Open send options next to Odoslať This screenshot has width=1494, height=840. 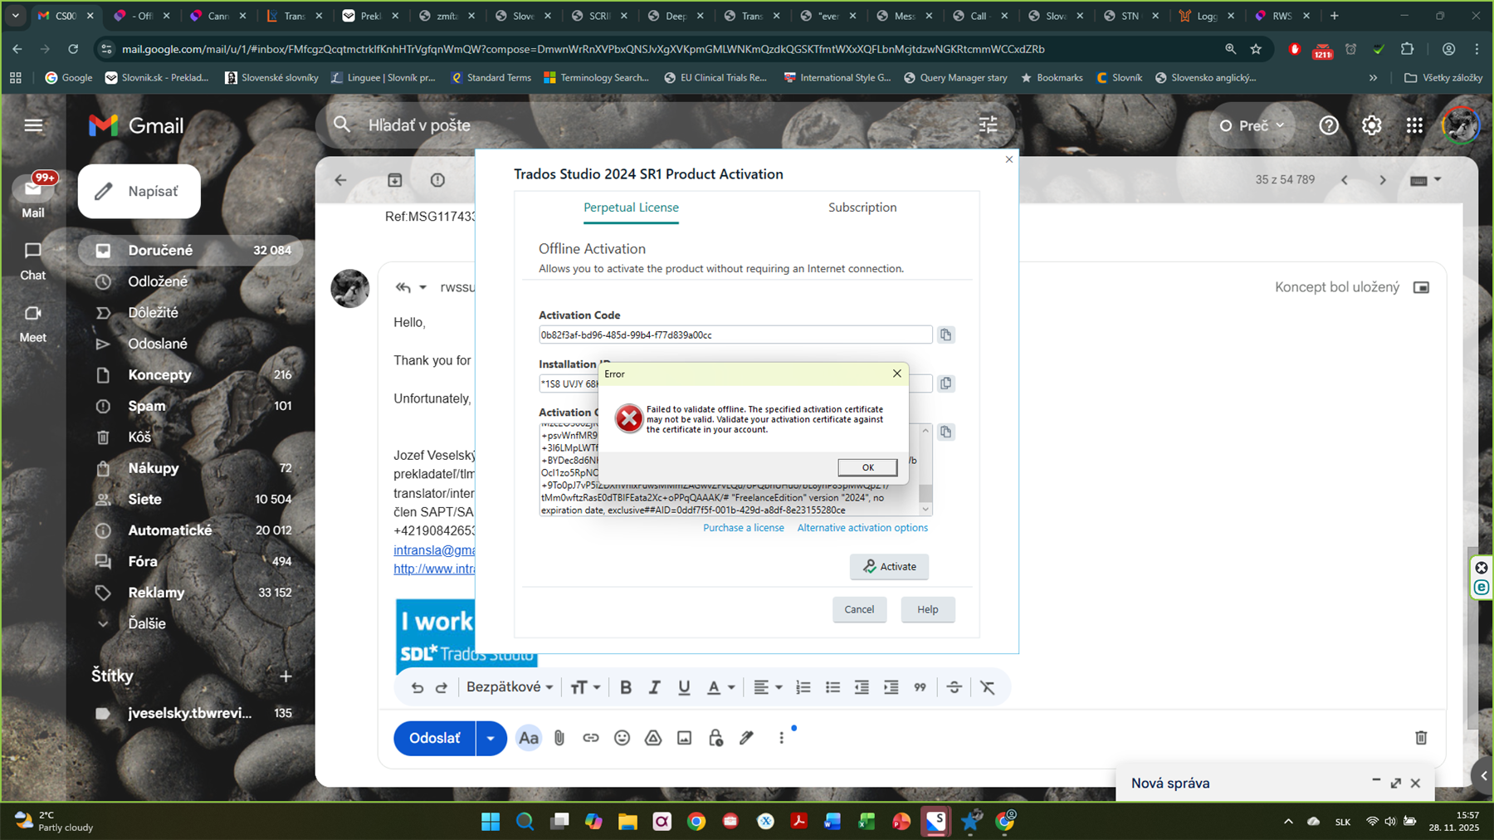490,738
